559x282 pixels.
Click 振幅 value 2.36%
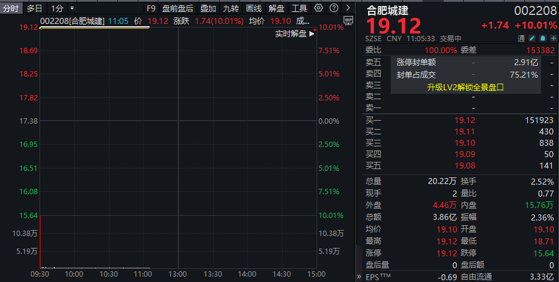coord(542,217)
